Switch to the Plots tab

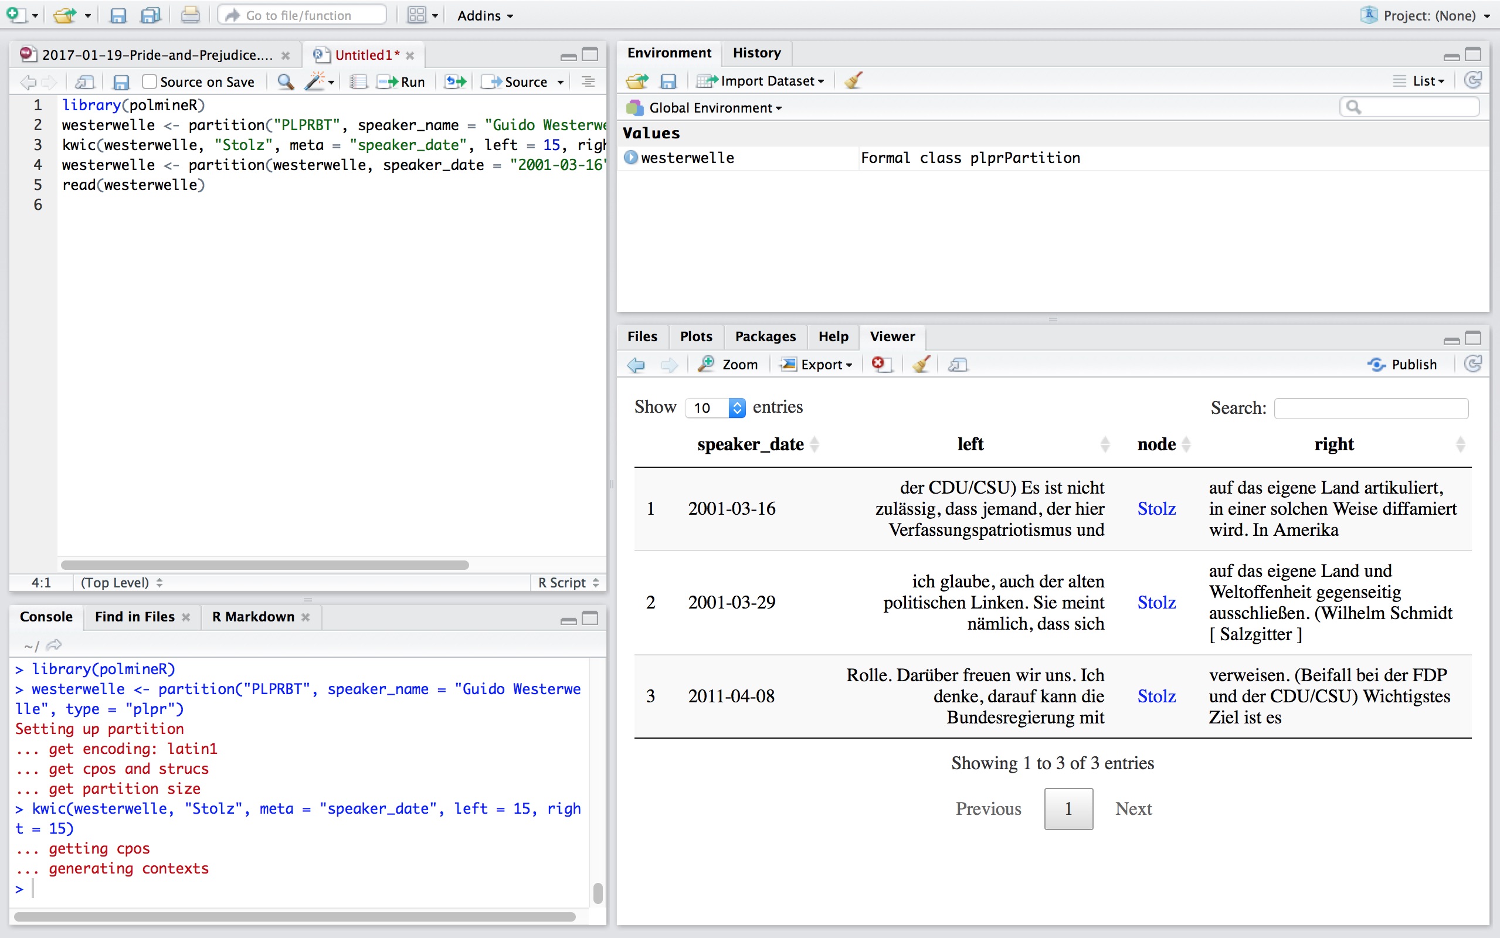[696, 337]
